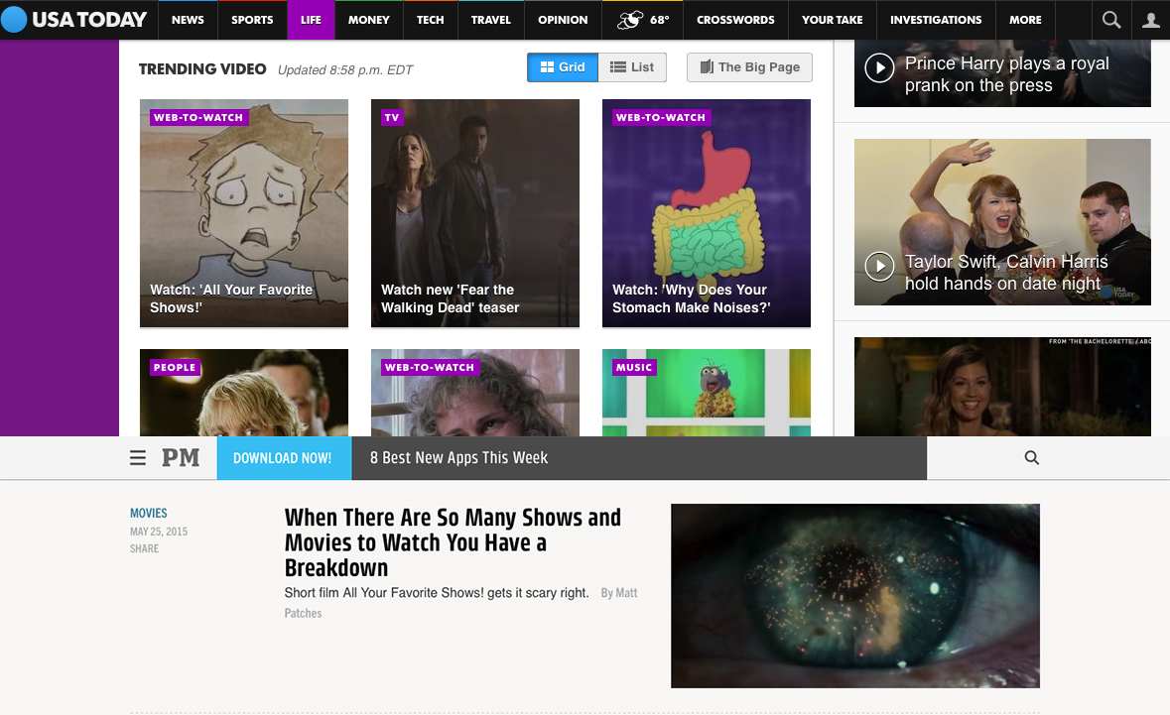
Task: Click the SHARE link
Action: [x=144, y=548]
